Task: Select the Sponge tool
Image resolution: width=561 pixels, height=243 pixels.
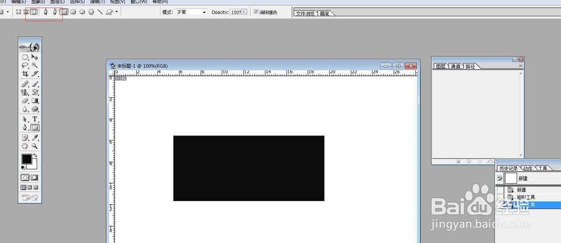Action: 35,109
